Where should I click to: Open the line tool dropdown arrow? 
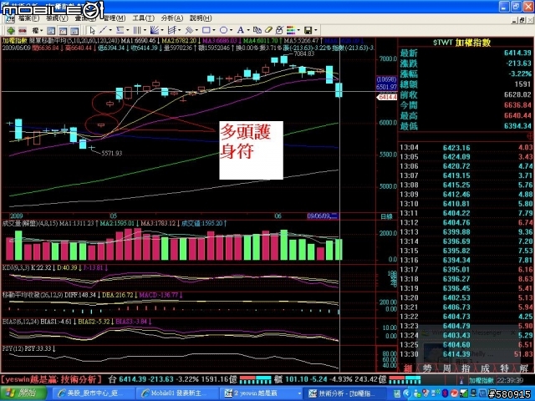click(x=110, y=30)
